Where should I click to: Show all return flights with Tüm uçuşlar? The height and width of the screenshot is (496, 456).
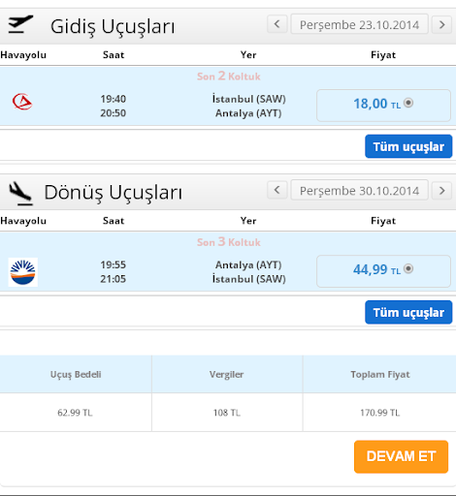408,312
